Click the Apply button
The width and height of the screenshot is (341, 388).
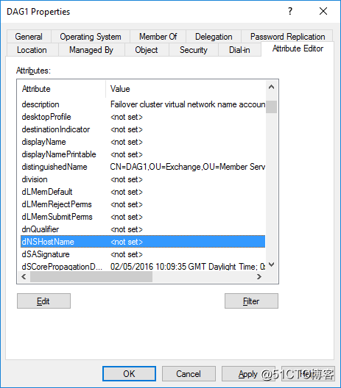[248, 373]
